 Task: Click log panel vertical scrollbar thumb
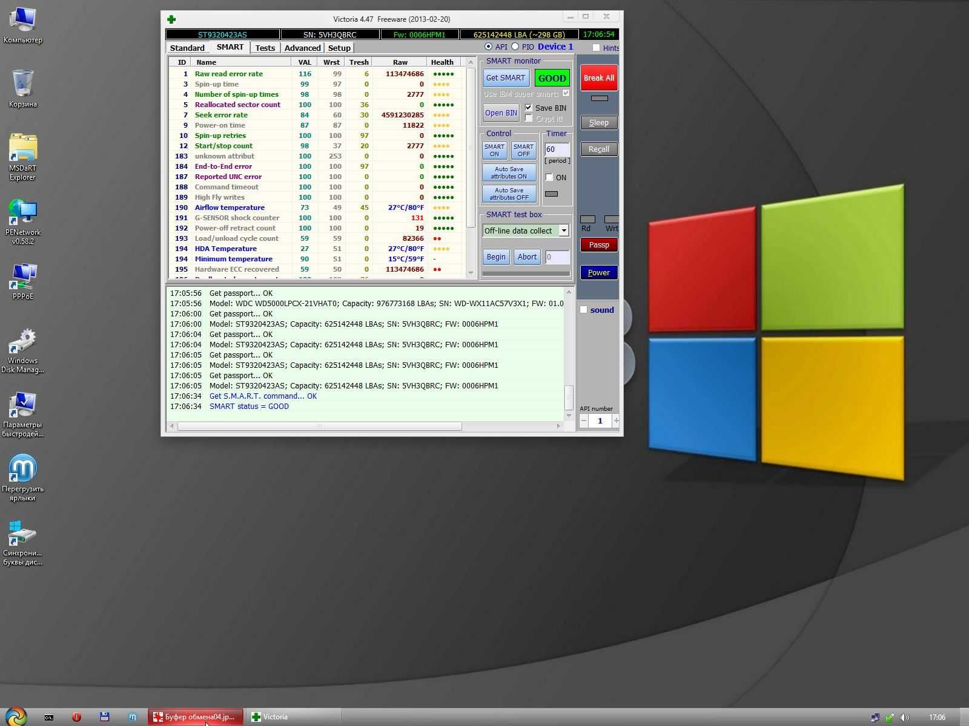pos(568,397)
